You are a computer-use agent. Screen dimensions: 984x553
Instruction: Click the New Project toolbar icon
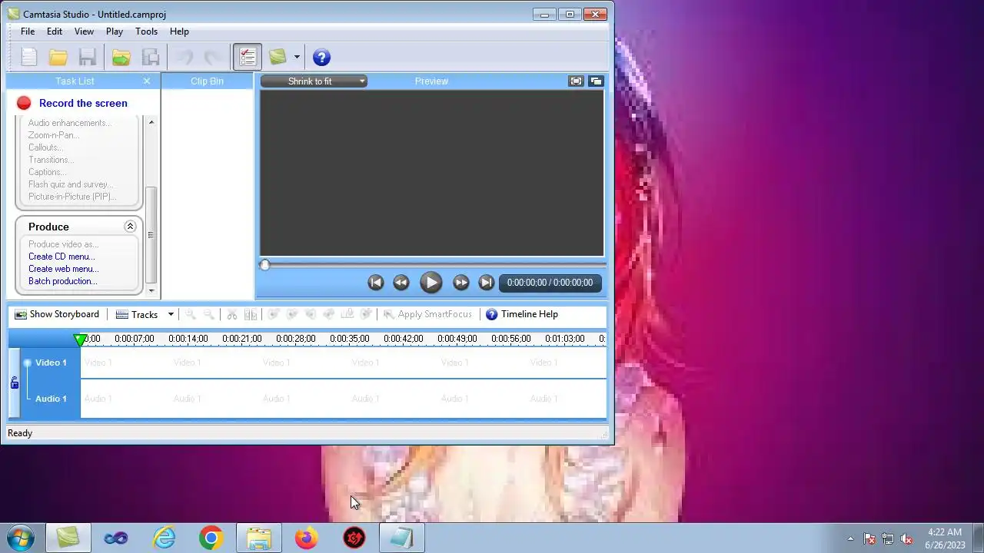click(28, 57)
